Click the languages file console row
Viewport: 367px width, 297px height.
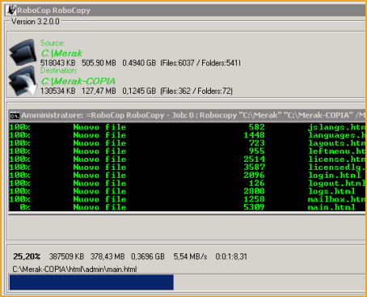click(x=188, y=135)
